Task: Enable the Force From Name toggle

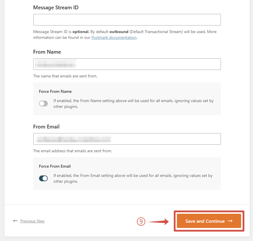Action: click(43, 104)
